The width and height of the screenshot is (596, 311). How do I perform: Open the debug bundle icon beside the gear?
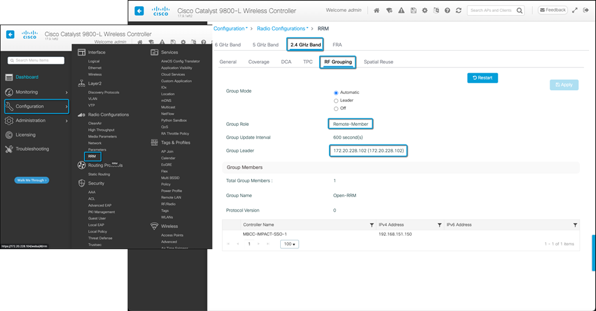coord(436,11)
